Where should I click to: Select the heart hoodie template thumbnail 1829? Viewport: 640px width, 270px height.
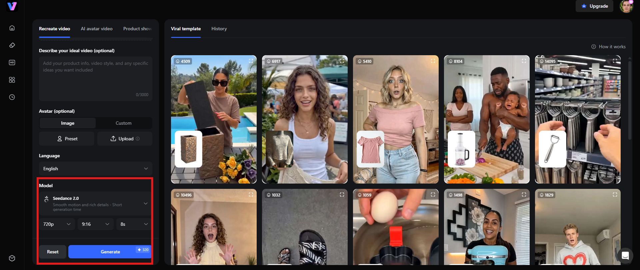[578, 227]
